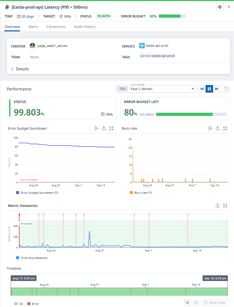
Task: Click the Sep 18, 9:29 am timeline end label
Action: pyautogui.click(x=215, y=278)
